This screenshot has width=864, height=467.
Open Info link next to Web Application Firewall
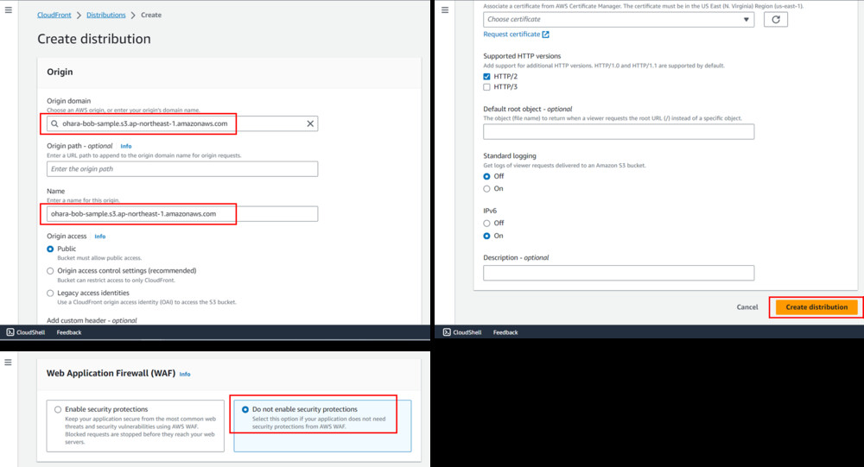click(185, 375)
